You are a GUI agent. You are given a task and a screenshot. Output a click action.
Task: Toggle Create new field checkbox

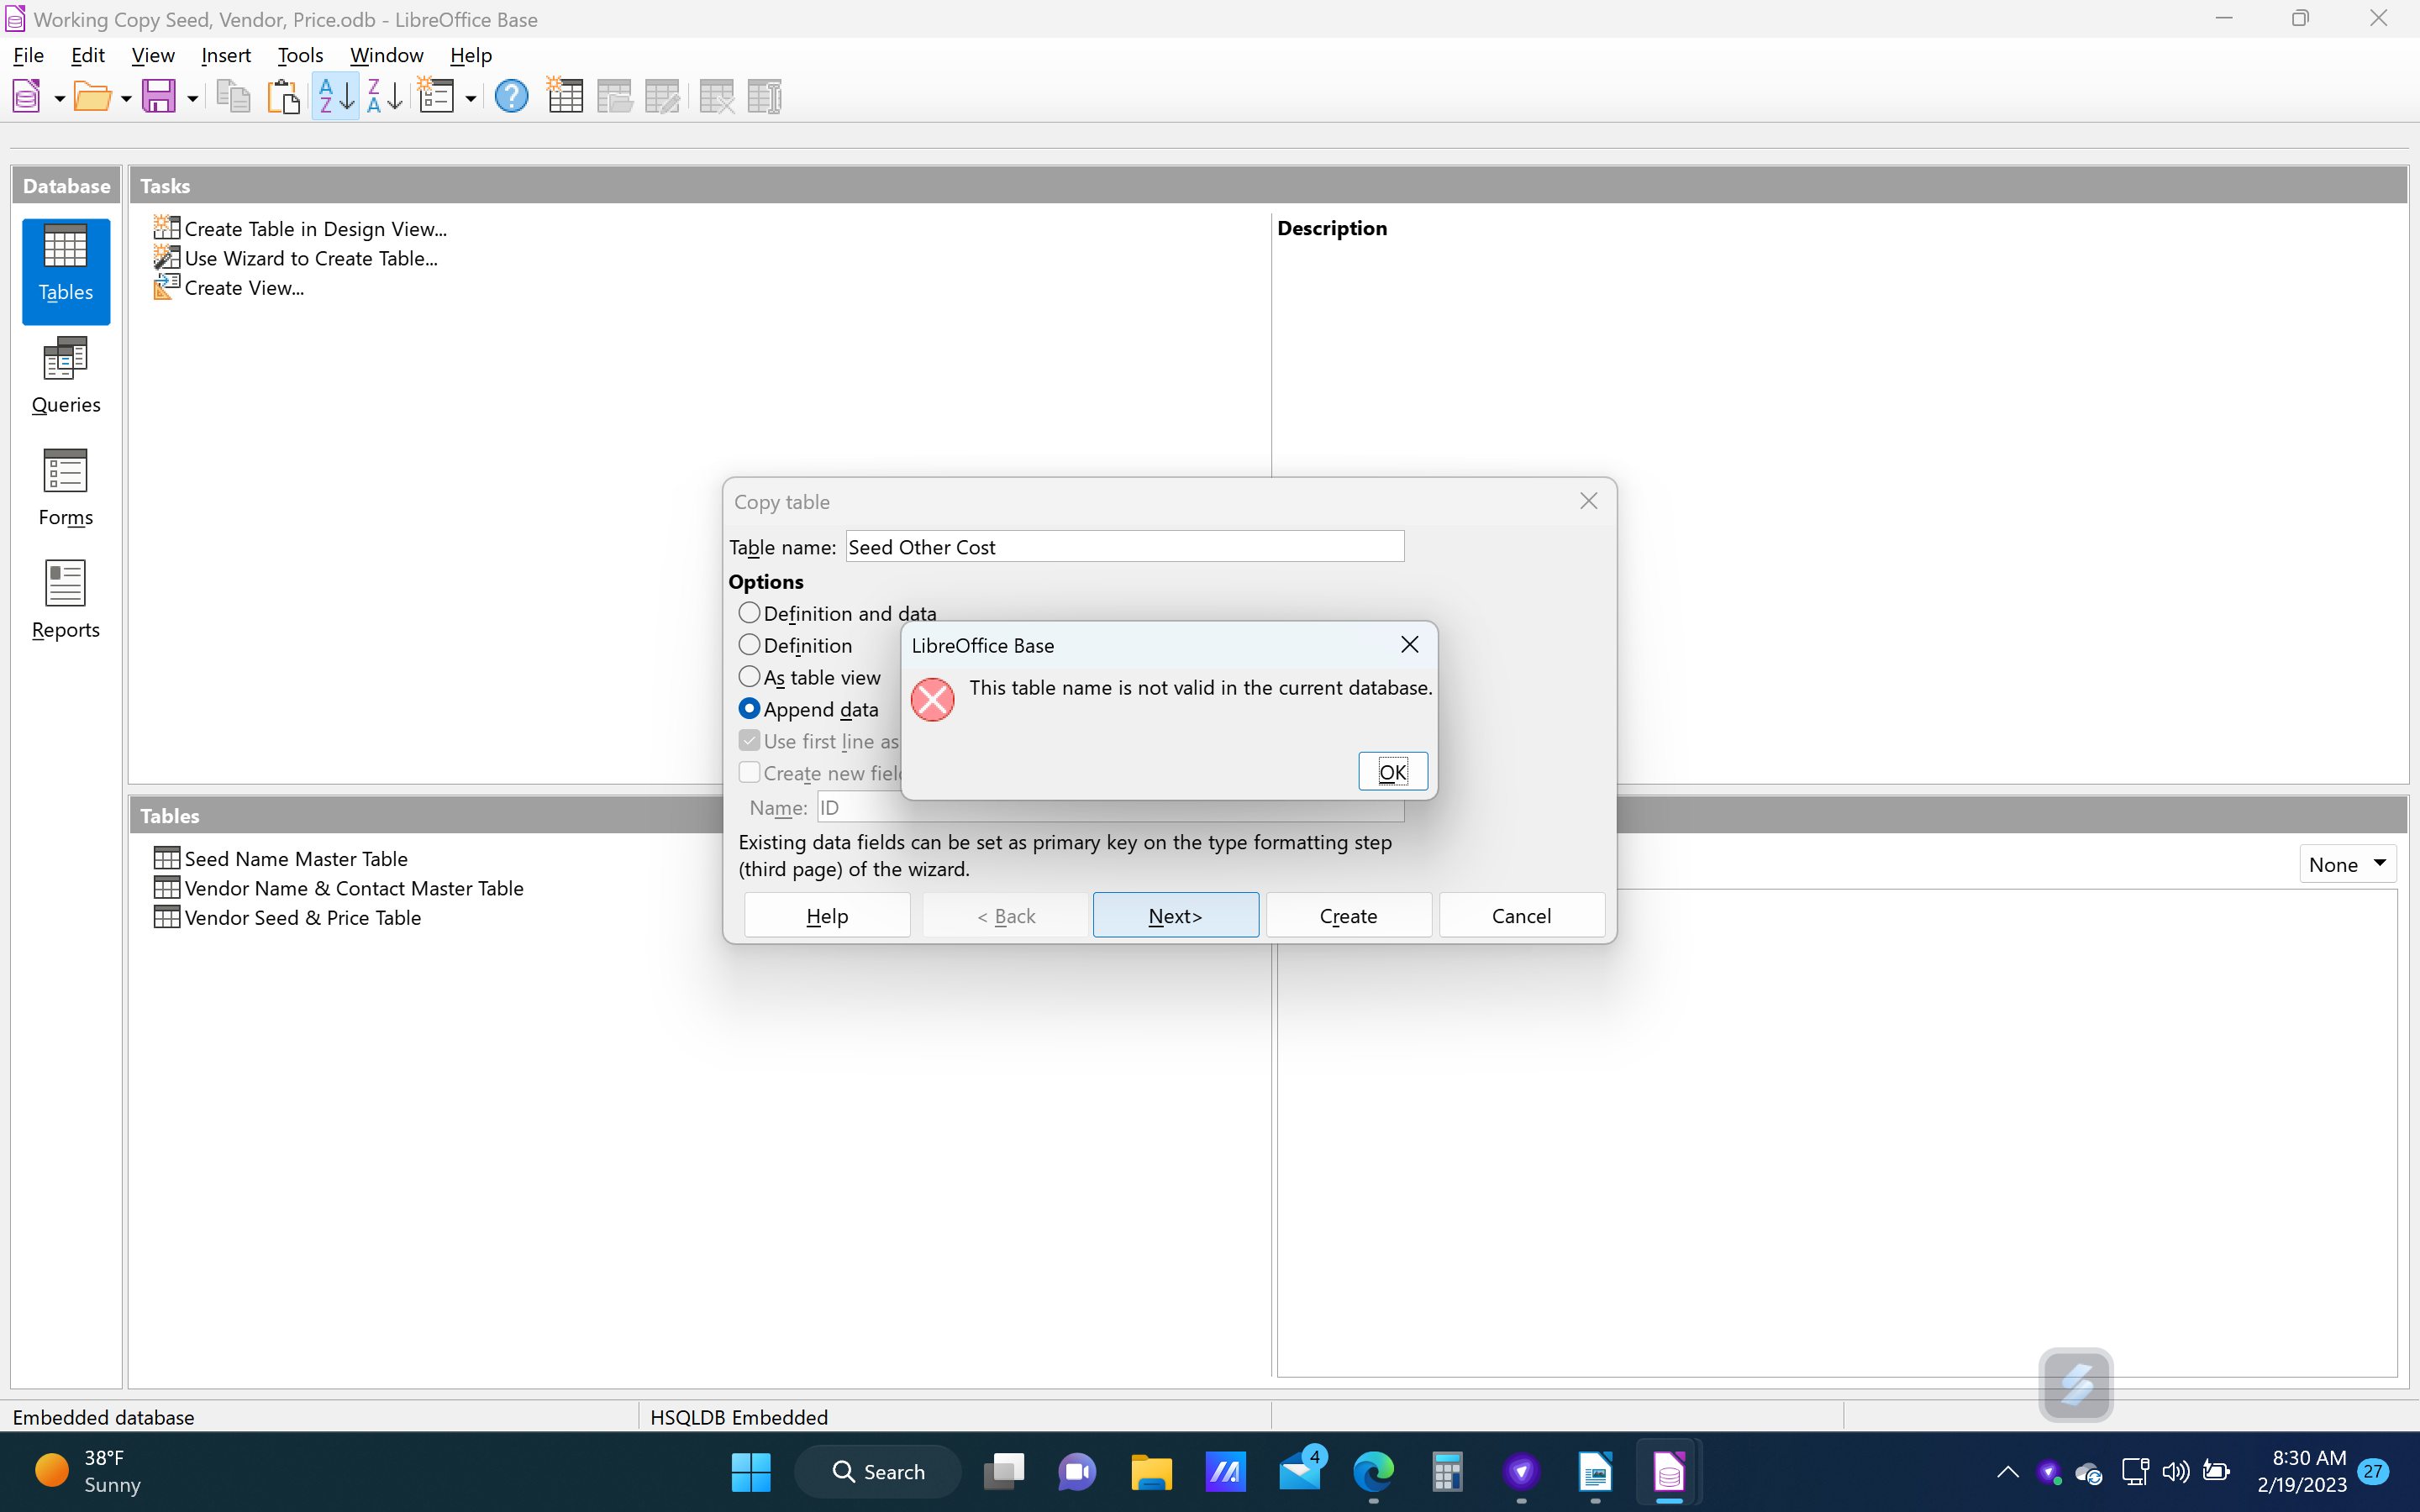749,772
